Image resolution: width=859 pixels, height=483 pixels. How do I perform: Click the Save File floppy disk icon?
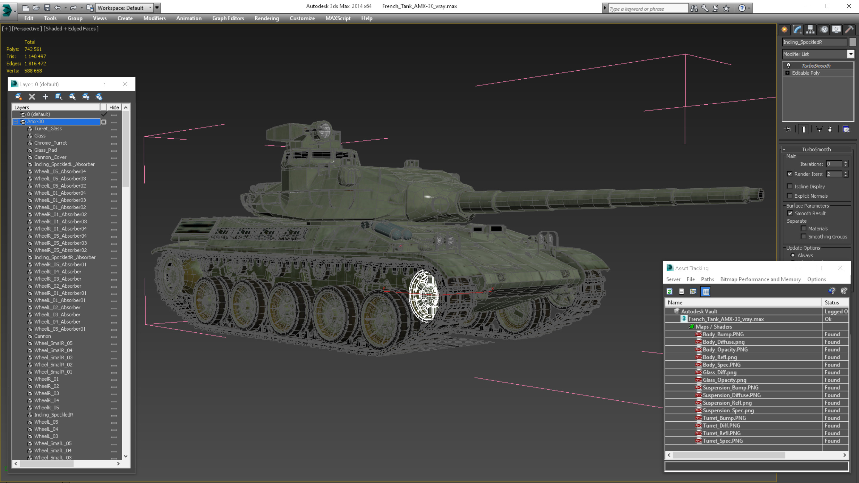47,8
